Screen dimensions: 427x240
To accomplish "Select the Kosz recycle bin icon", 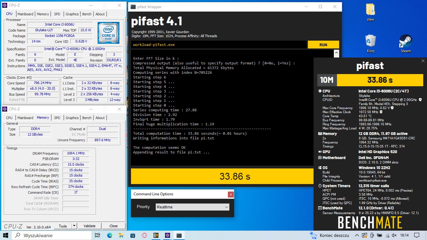I will click(370, 43).
